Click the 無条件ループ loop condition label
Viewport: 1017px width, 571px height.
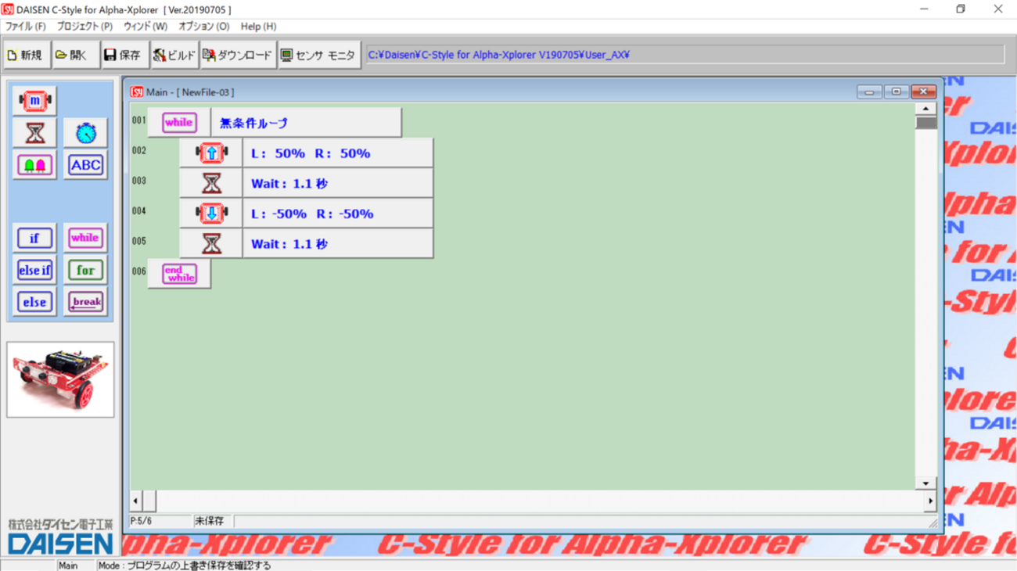306,122
